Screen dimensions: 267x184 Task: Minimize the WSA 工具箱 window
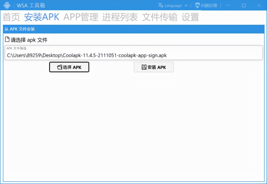[229, 6]
